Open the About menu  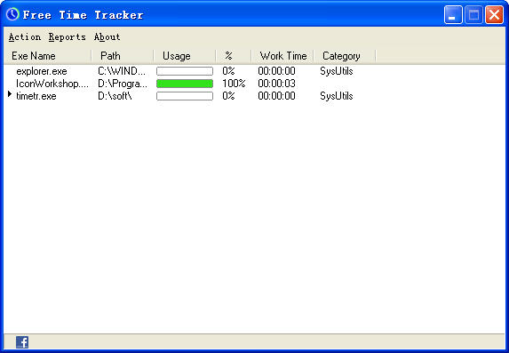(107, 37)
